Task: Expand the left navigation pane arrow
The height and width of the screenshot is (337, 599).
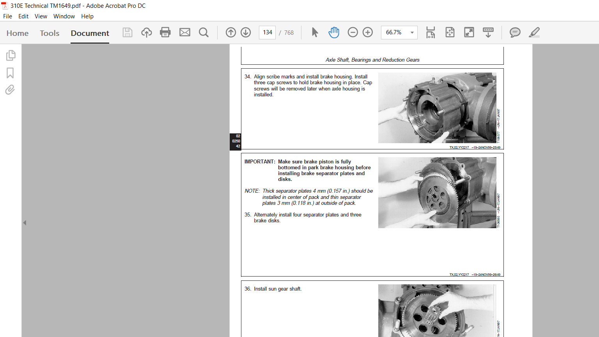Action: coord(25,223)
